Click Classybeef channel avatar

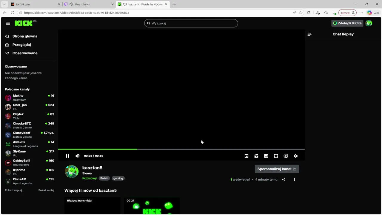click(8, 135)
